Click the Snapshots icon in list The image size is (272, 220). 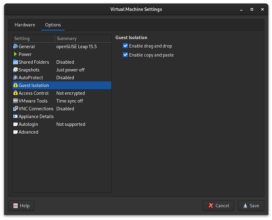click(15, 70)
